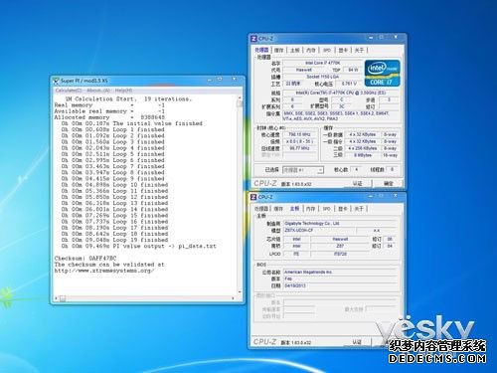497x373 pixels.
Task: Open Calculate menu in Super PI
Action: point(69,91)
